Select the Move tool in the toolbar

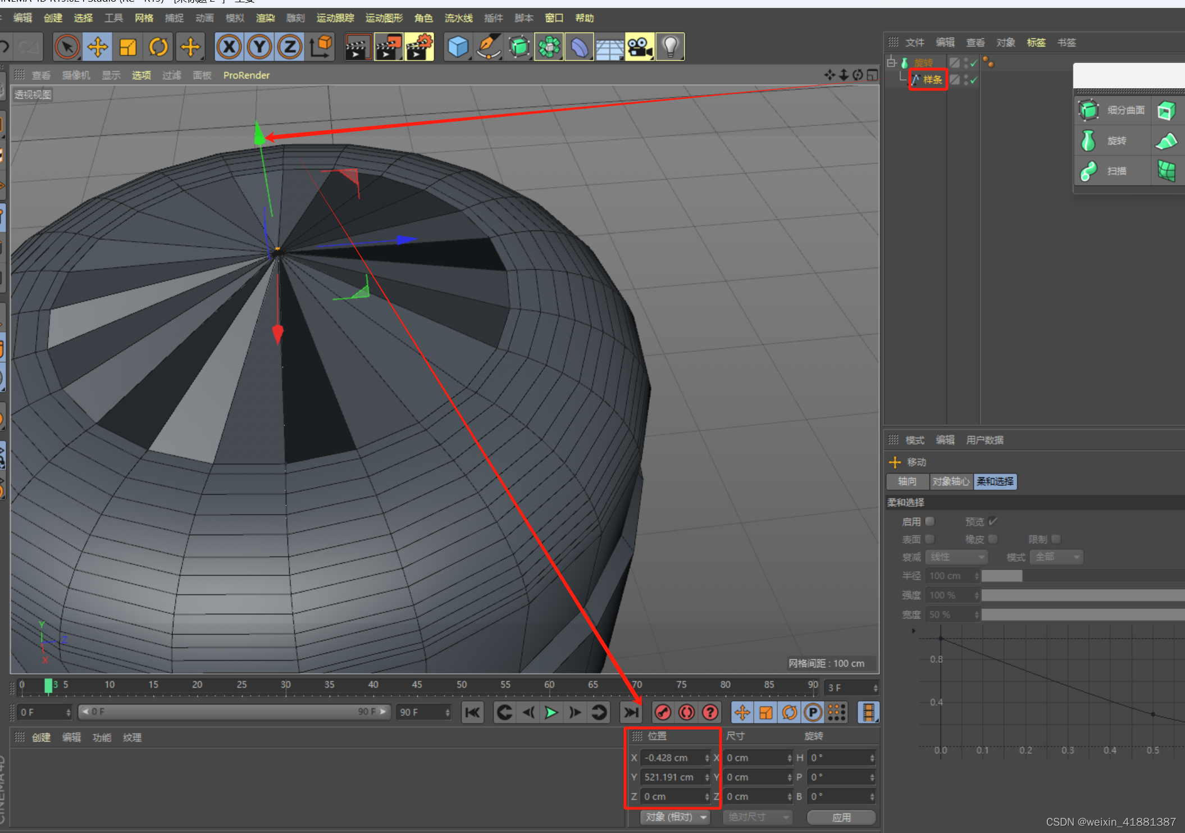(97, 47)
